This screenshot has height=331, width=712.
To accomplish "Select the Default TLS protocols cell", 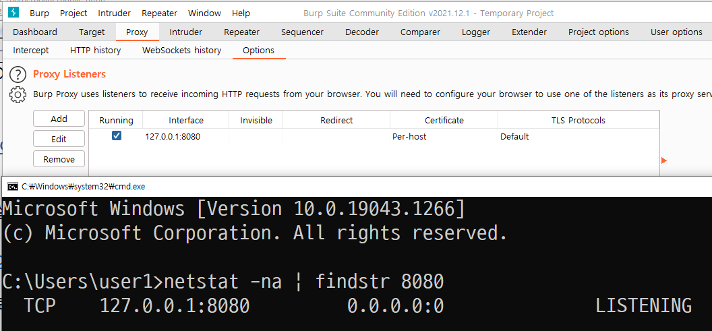I will coord(578,136).
